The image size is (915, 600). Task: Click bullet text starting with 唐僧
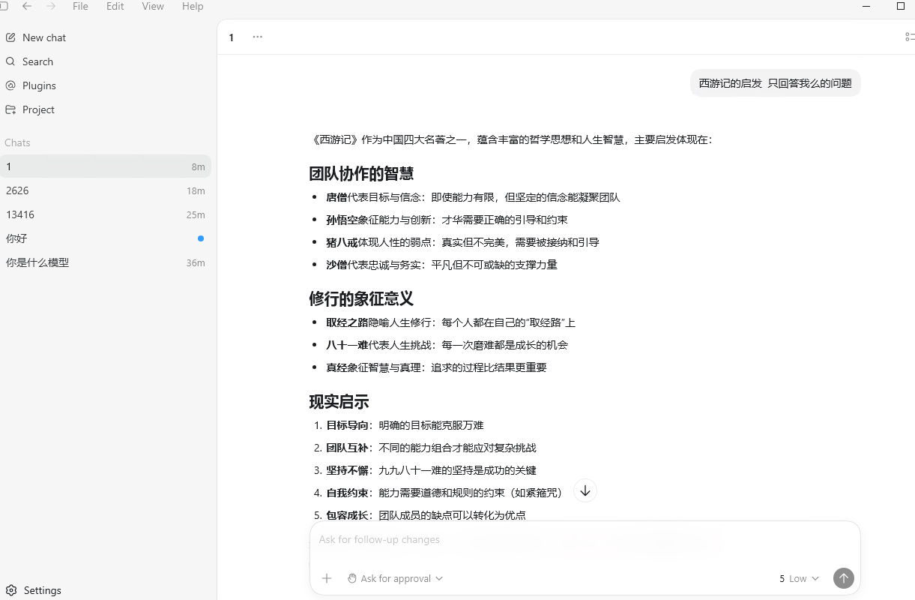coord(473,197)
